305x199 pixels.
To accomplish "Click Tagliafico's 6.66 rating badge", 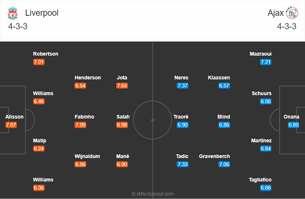I will tap(266, 188).
